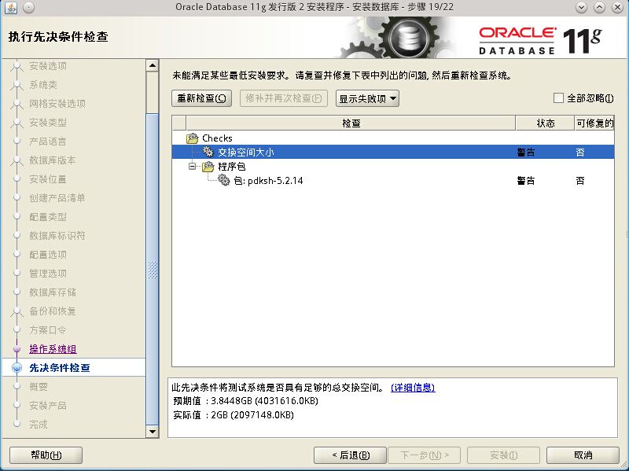
Task: Click the gear icon beside pdksh-5.2.14
Action: 224,180
